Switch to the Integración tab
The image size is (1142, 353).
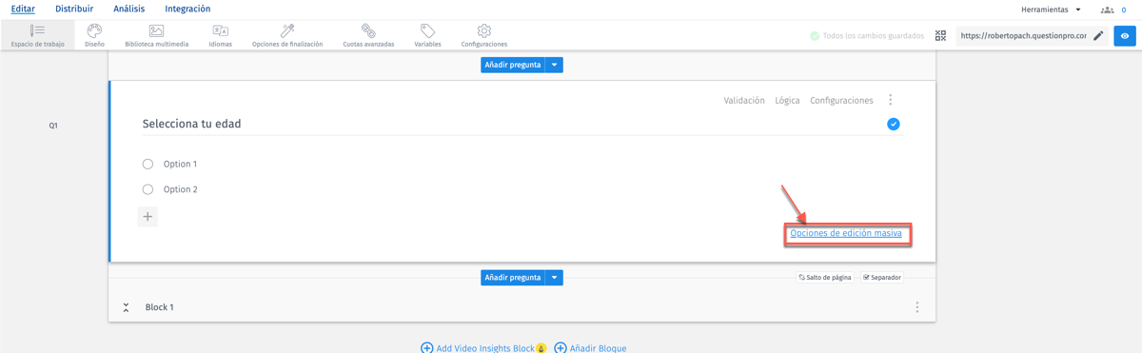[x=187, y=9]
